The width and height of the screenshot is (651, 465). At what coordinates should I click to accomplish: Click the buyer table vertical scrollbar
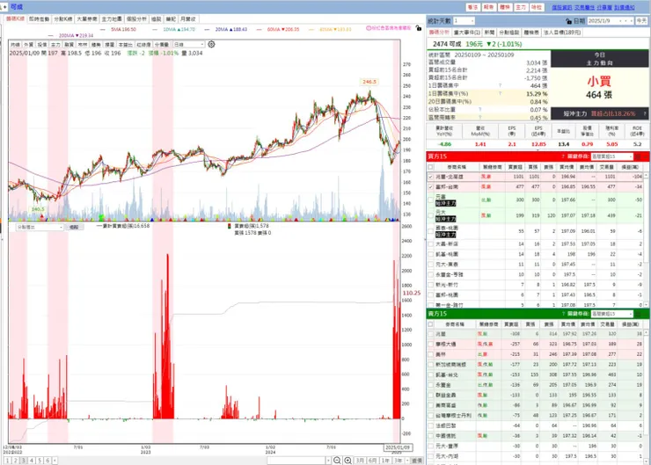click(646, 239)
